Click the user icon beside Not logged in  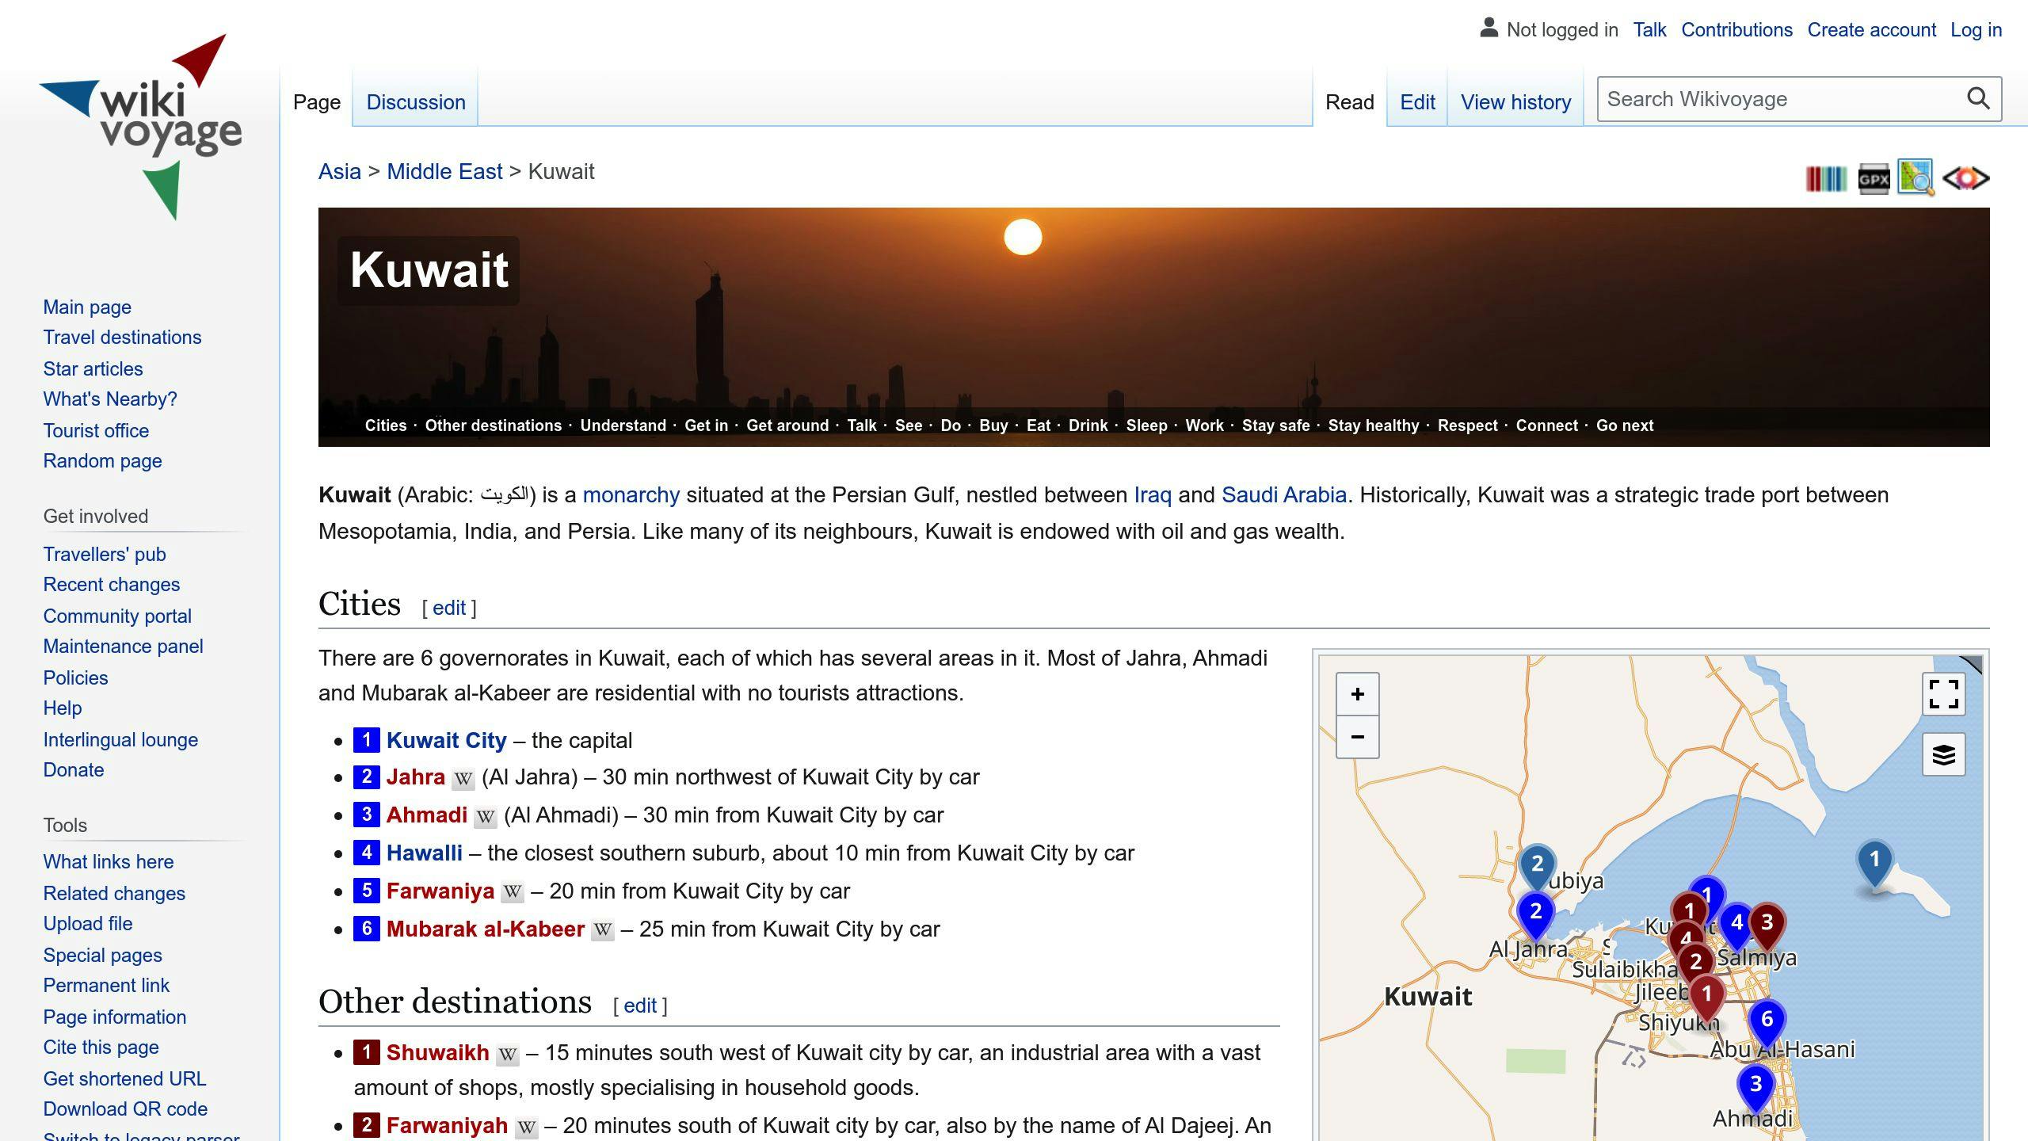pyautogui.click(x=1489, y=29)
